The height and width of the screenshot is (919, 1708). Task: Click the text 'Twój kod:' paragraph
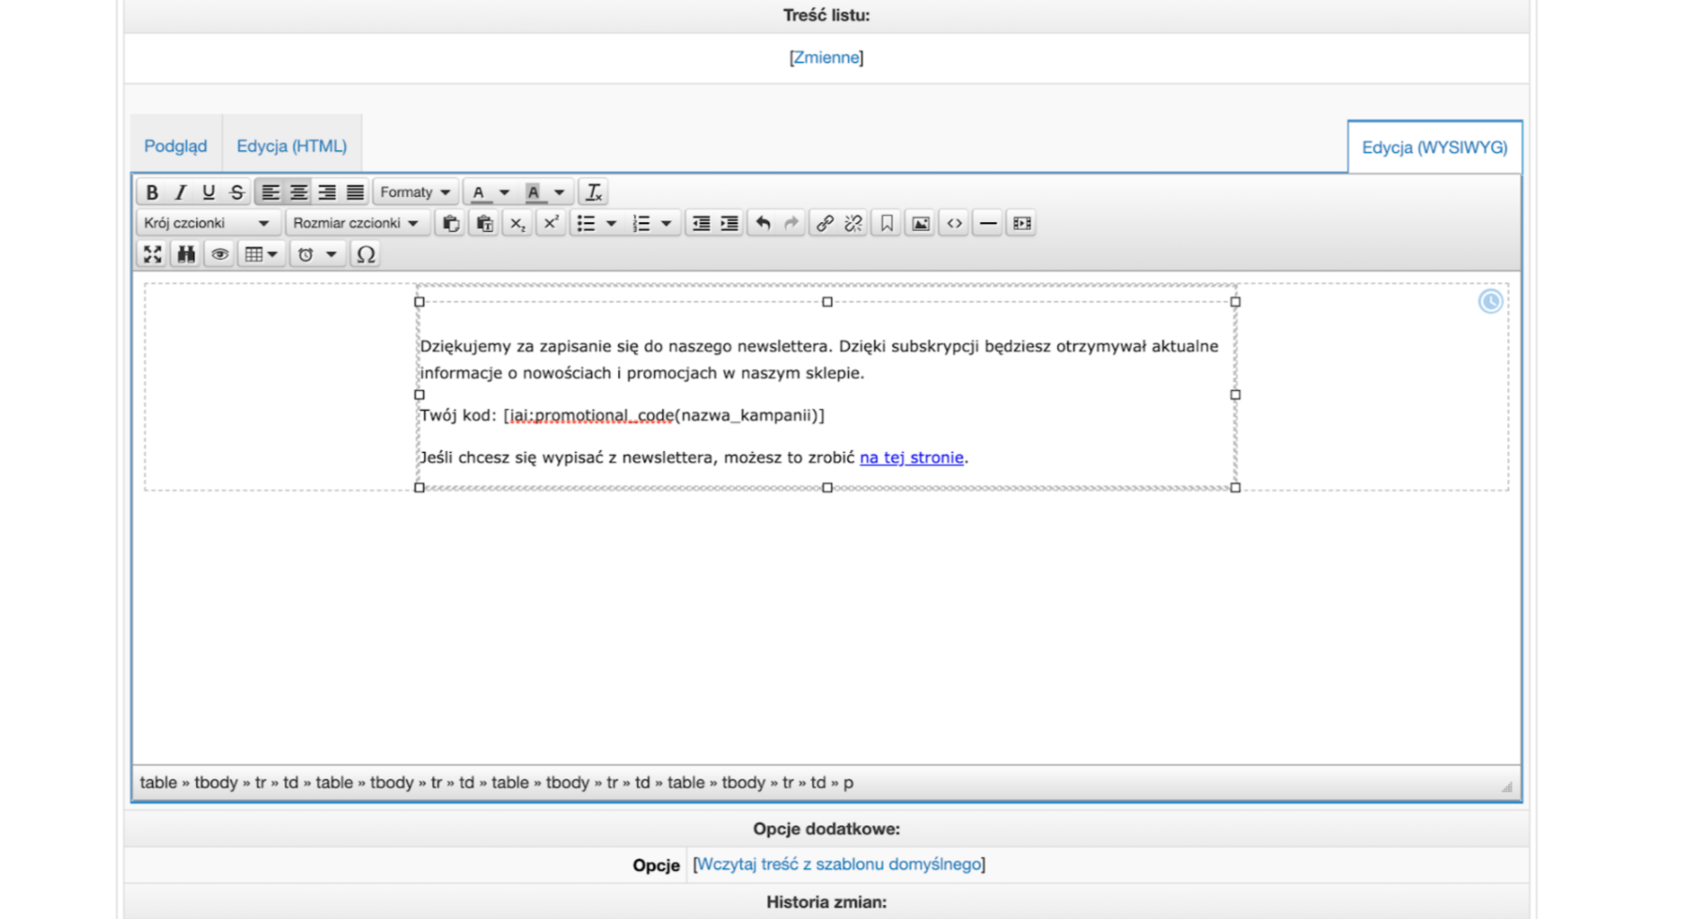coord(622,415)
